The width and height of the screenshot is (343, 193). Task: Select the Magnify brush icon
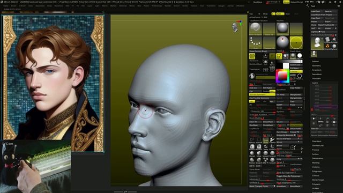[x=259, y=160]
